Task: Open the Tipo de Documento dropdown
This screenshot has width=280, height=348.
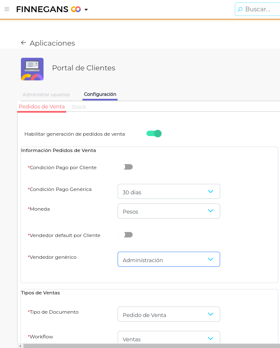Action: 169,314
